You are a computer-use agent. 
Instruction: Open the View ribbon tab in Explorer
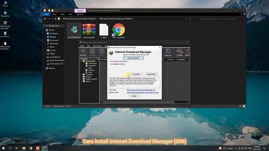pyautogui.click(x=70, y=14)
